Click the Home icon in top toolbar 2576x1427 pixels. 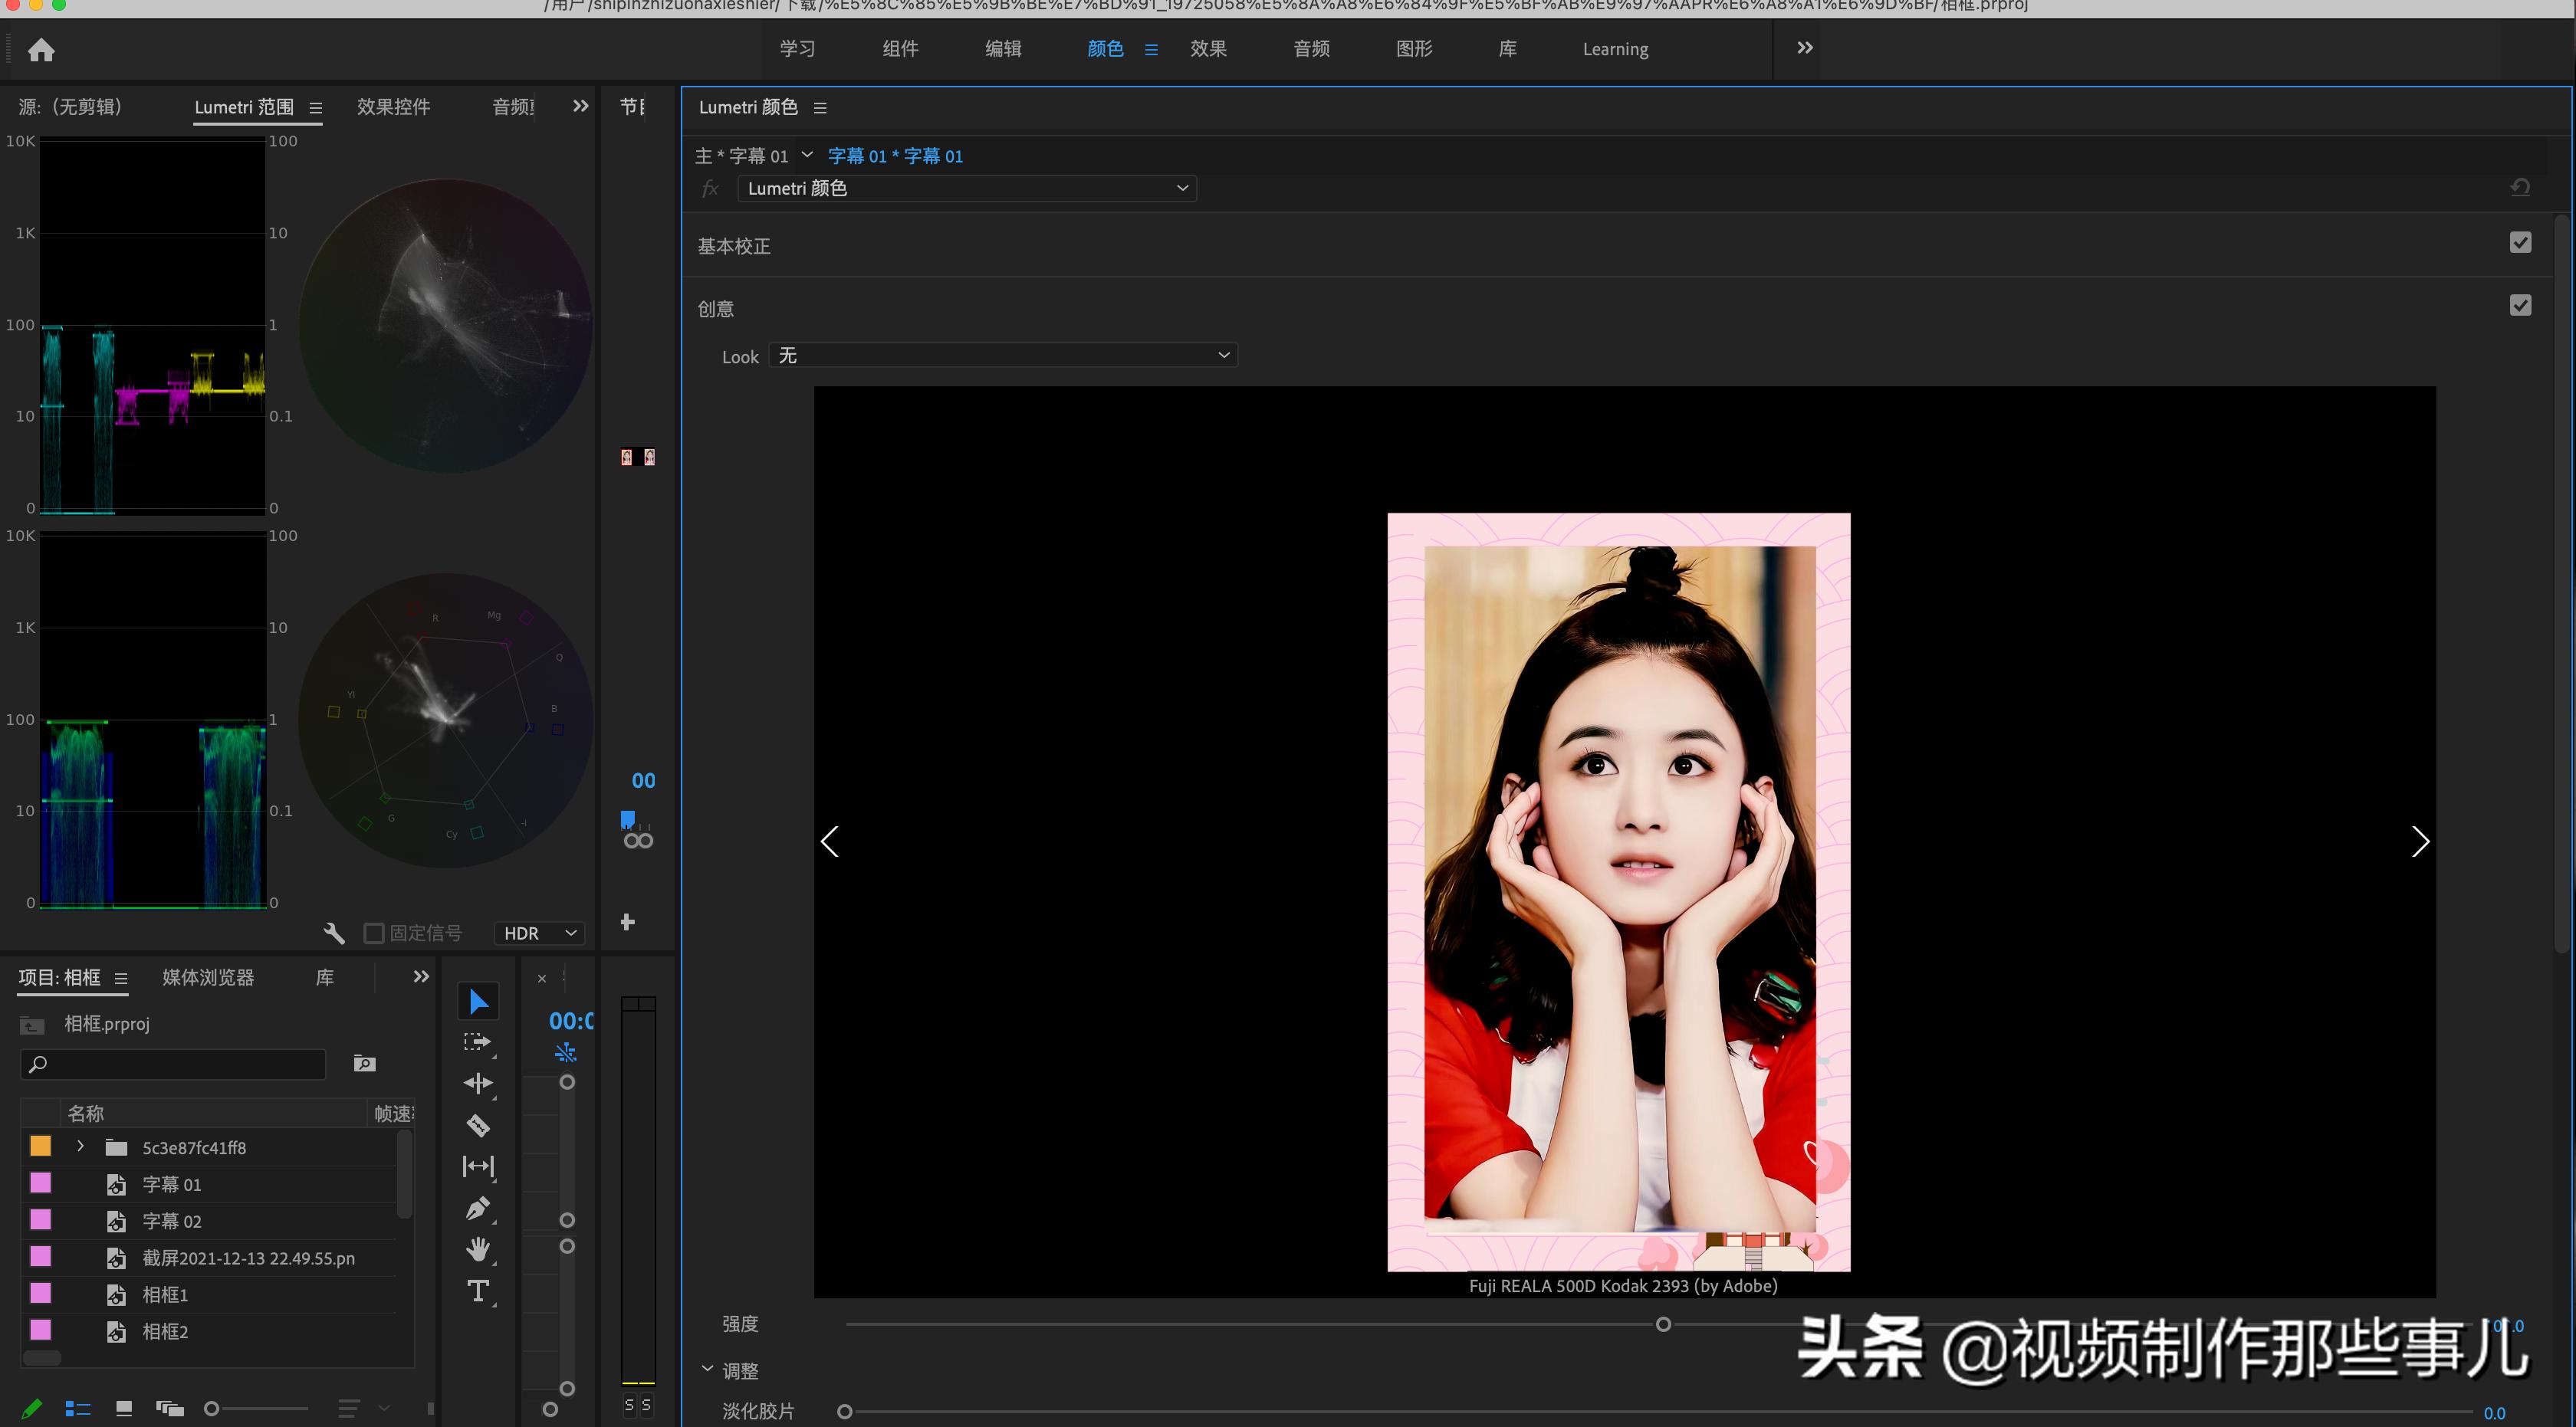coord(41,49)
